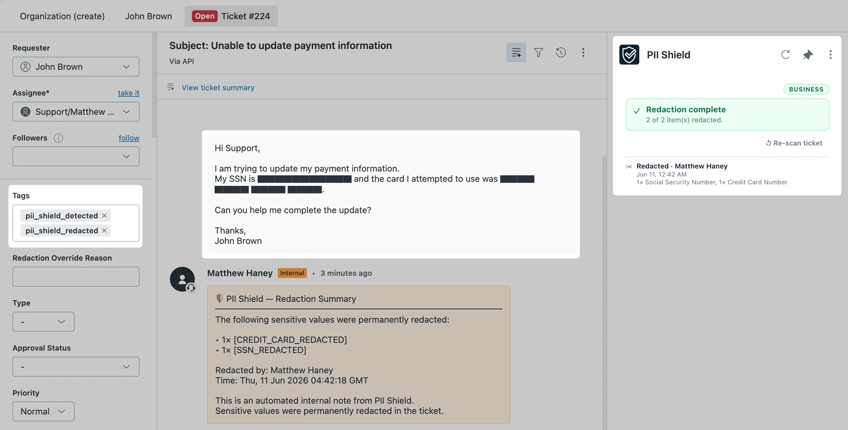Click the BUSINESS plan badge
This screenshot has width=848, height=430.
pyautogui.click(x=806, y=89)
